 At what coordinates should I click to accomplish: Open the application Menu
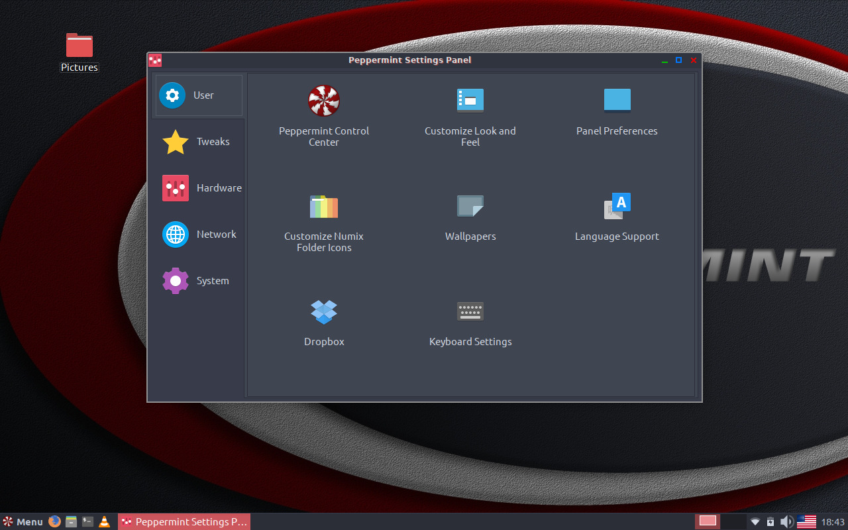23,521
